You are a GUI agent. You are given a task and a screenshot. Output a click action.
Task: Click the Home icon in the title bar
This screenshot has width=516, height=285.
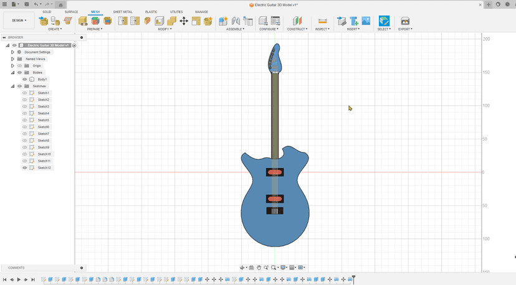(x=60, y=4)
